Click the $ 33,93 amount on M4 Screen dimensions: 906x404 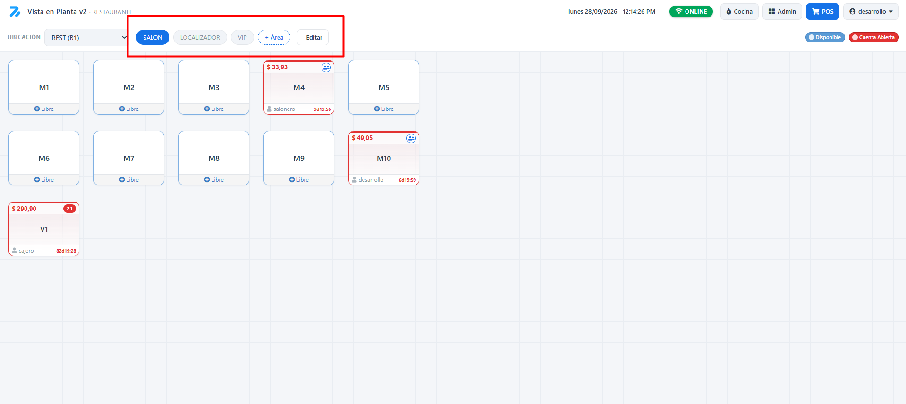coord(277,67)
